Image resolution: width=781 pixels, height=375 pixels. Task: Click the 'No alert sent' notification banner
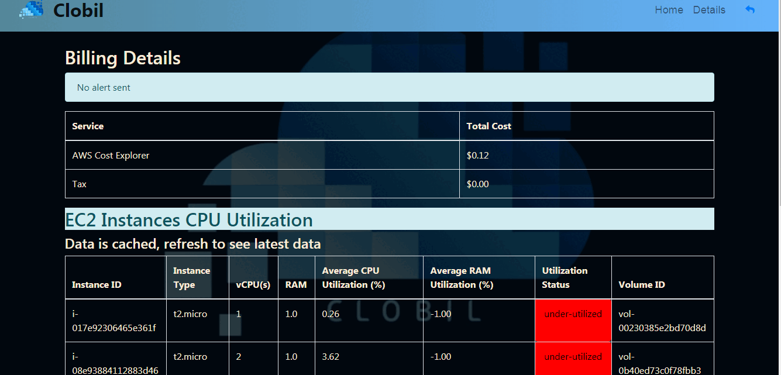[389, 87]
